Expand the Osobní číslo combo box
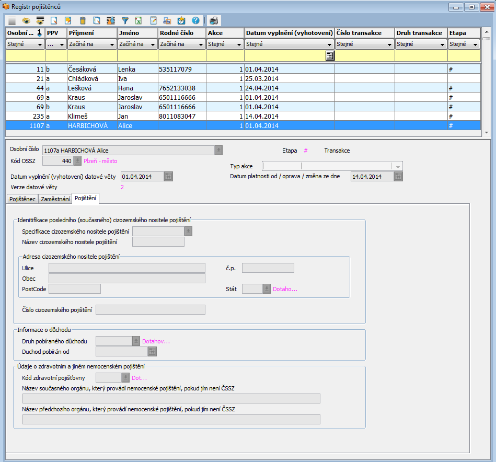This screenshot has height=462, width=496. coord(218,151)
